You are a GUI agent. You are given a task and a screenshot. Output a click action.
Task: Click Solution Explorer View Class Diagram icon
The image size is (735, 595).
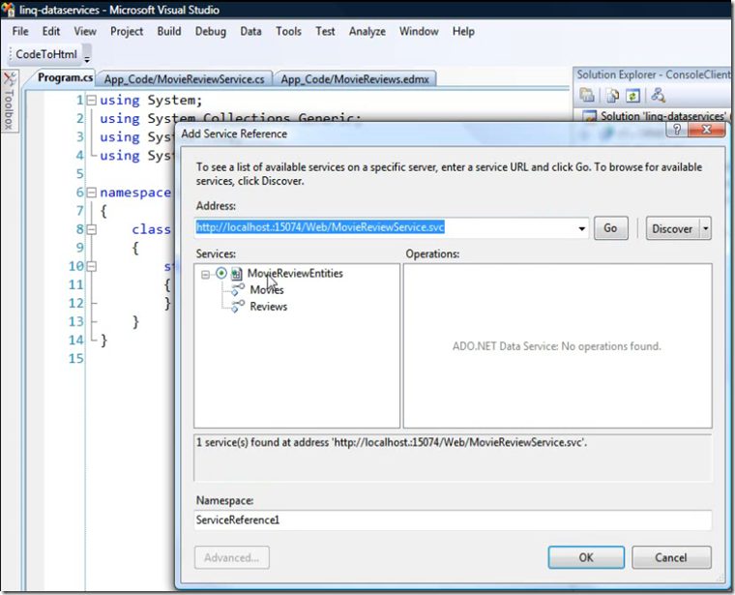pos(659,95)
